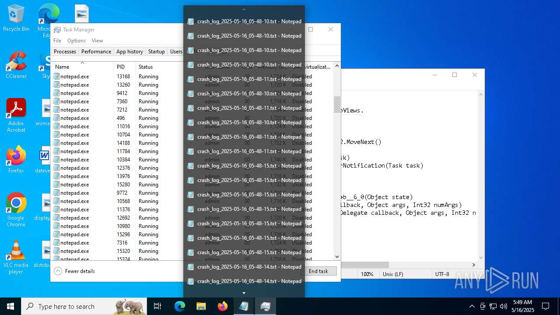
Task: Switch to the Startup tab
Action: (156, 52)
